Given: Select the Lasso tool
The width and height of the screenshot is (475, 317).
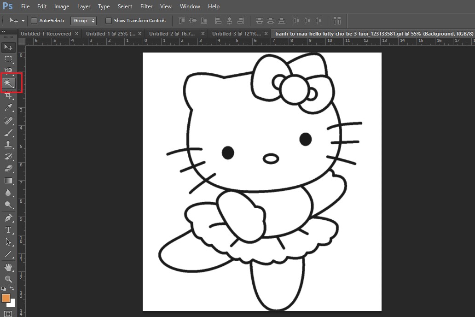Looking at the screenshot, I should click(8, 70).
